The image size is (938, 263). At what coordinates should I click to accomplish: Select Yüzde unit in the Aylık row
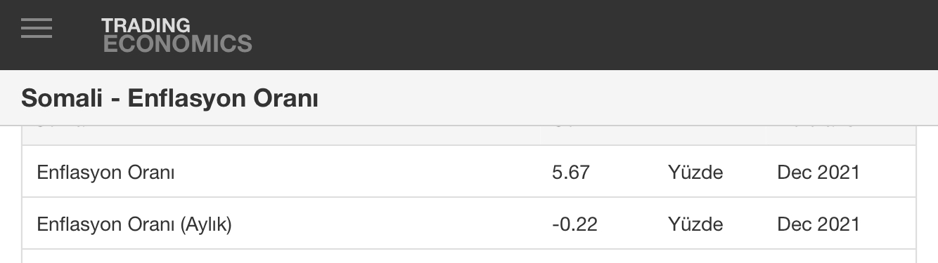695,224
